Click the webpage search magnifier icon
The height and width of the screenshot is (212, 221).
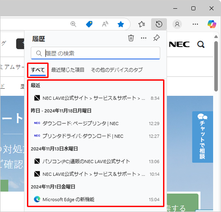pos(201,44)
